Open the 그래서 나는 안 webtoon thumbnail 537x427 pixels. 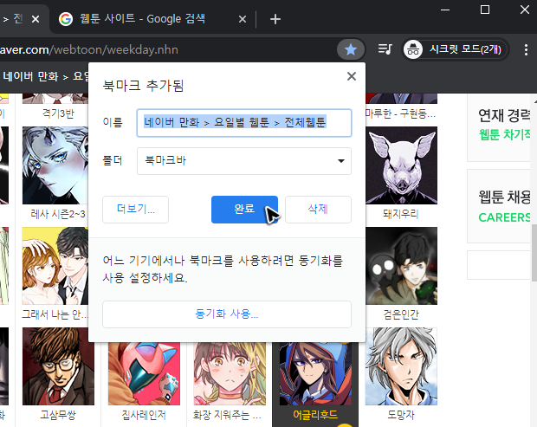pos(55,266)
